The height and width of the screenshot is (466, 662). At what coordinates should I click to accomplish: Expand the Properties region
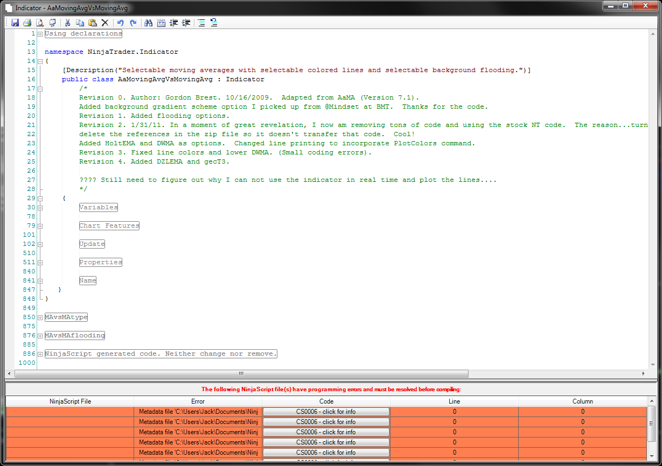40,263
